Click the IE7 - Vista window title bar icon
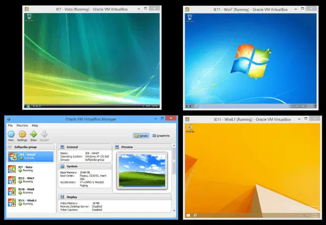Viewport: 326px width, 225px height. click(x=27, y=9)
